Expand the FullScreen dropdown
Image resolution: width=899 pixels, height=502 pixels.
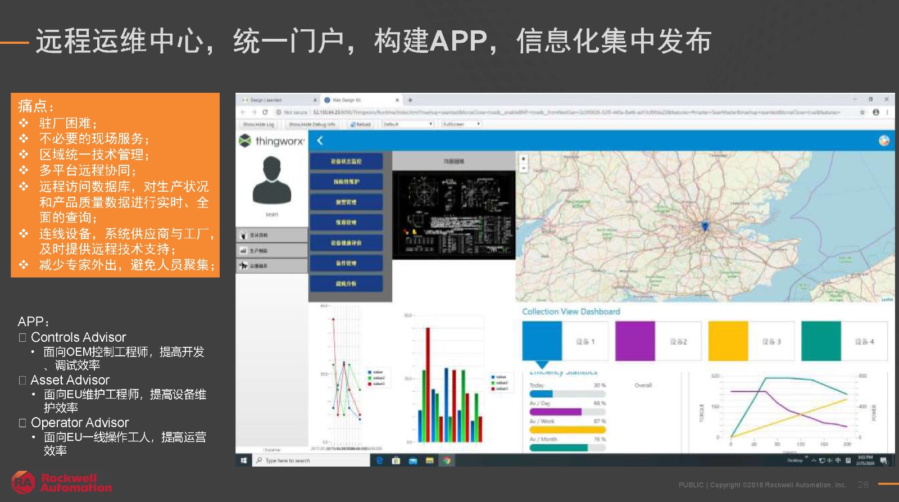[x=461, y=124]
